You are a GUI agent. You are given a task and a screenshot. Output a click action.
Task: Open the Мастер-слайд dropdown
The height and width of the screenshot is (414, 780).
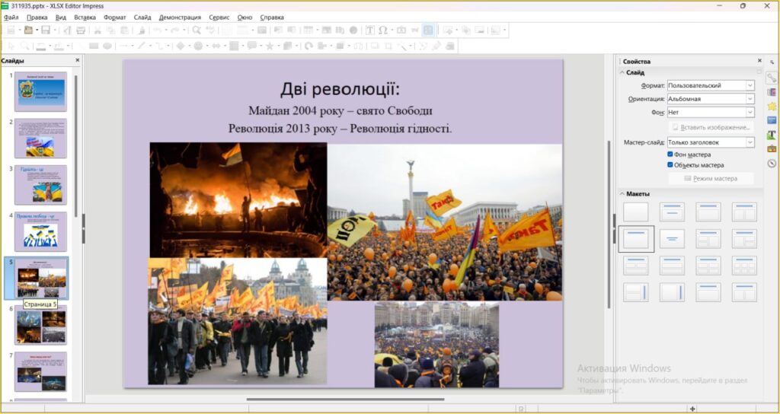[x=710, y=142]
